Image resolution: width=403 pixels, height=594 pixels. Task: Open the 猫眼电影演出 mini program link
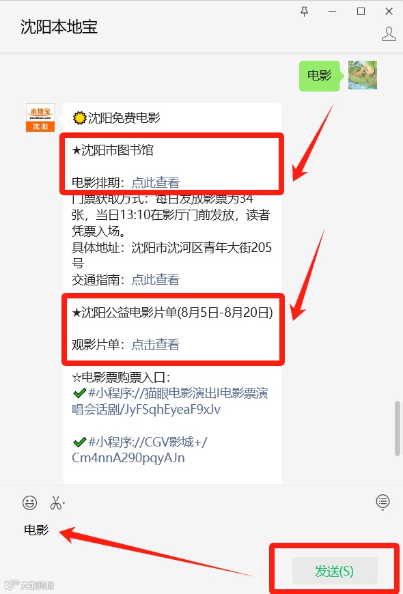170,401
